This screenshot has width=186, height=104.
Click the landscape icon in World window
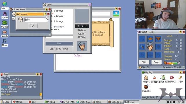pyautogui.click(x=116, y=14)
